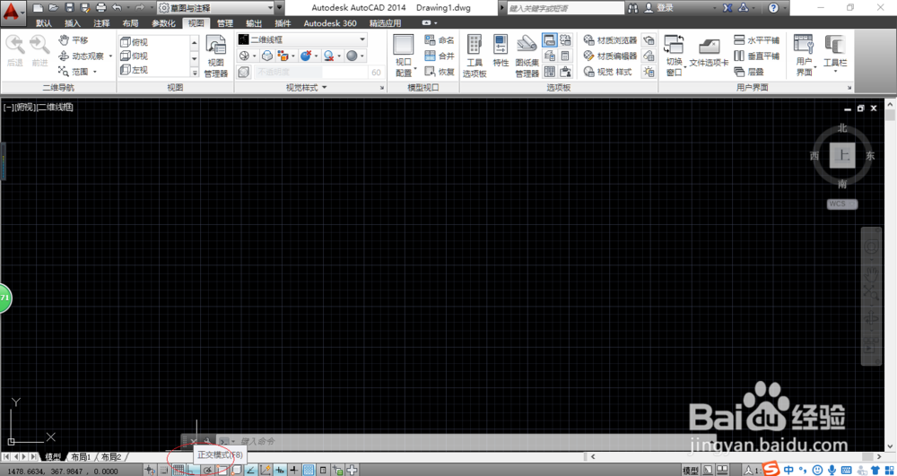Click the 上 face of ViewCube

[x=842, y=155]
